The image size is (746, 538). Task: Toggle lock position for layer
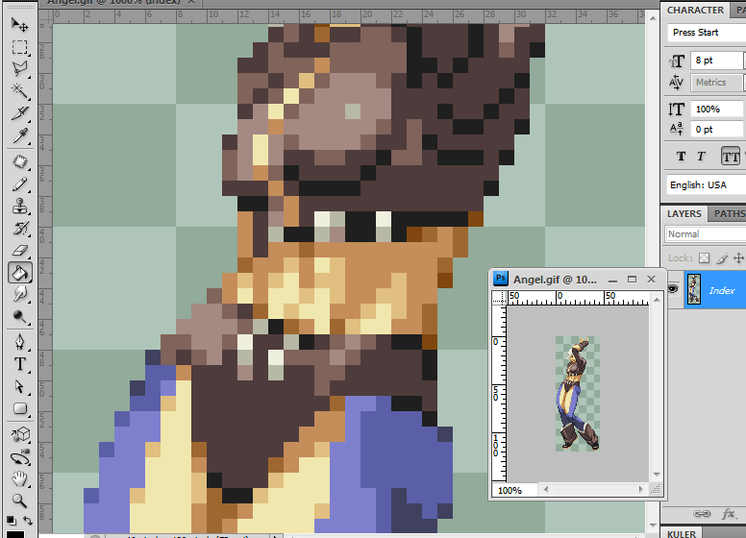tap(738, 258)
